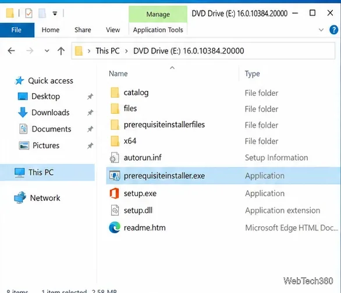Click the folder icon in the address bar
Image resolution: width=341 pixels, height=293 pixels.
coord(79,51)
